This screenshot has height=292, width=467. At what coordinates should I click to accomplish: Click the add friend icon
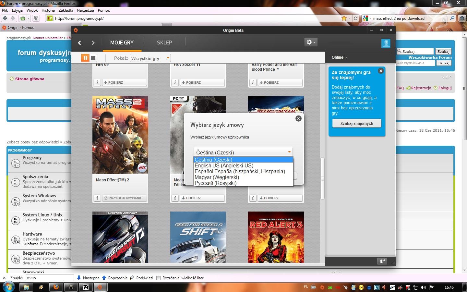(x=382, y=261)
